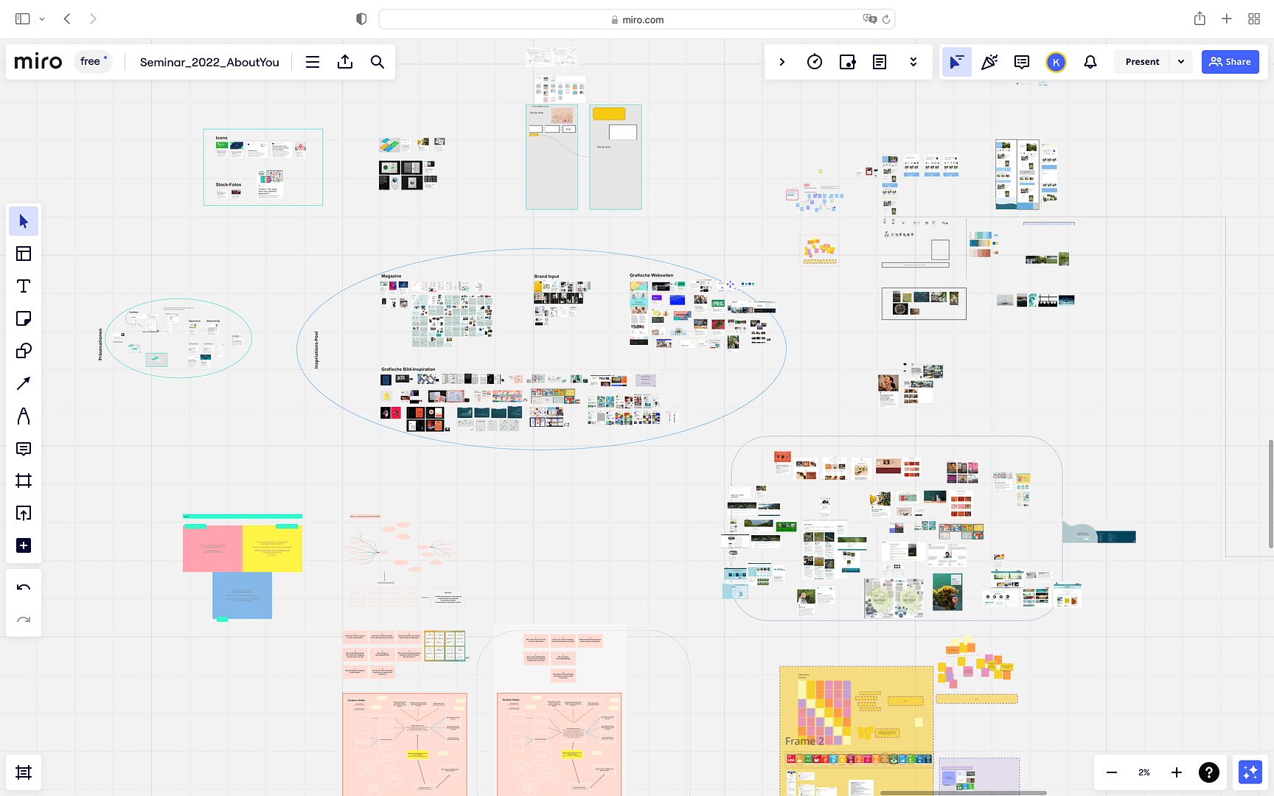This screenshot has width=1274, height=796.
Task: Open the board title Seminar_2022_AboutYou
Action: click(209, 62)
